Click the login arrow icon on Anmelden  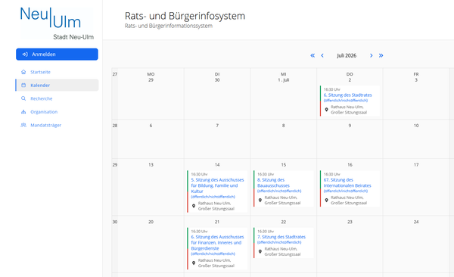[x=25, y=54]
